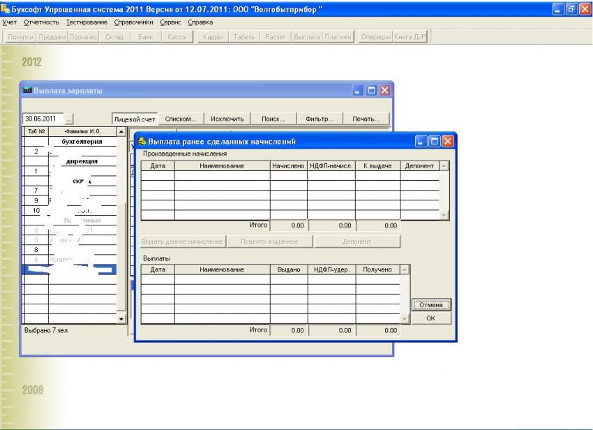
Task: Click the Списком... button
Action: (181, 119)
